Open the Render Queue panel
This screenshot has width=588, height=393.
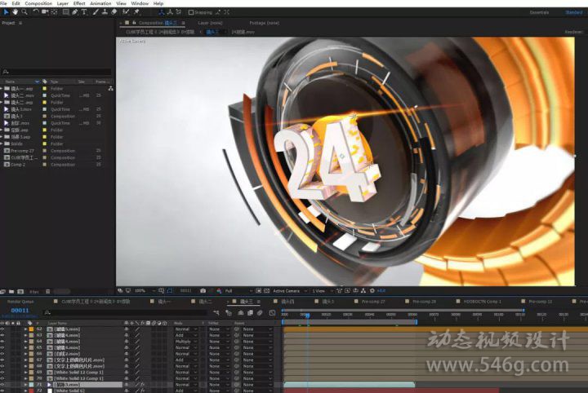coord(20,302)
